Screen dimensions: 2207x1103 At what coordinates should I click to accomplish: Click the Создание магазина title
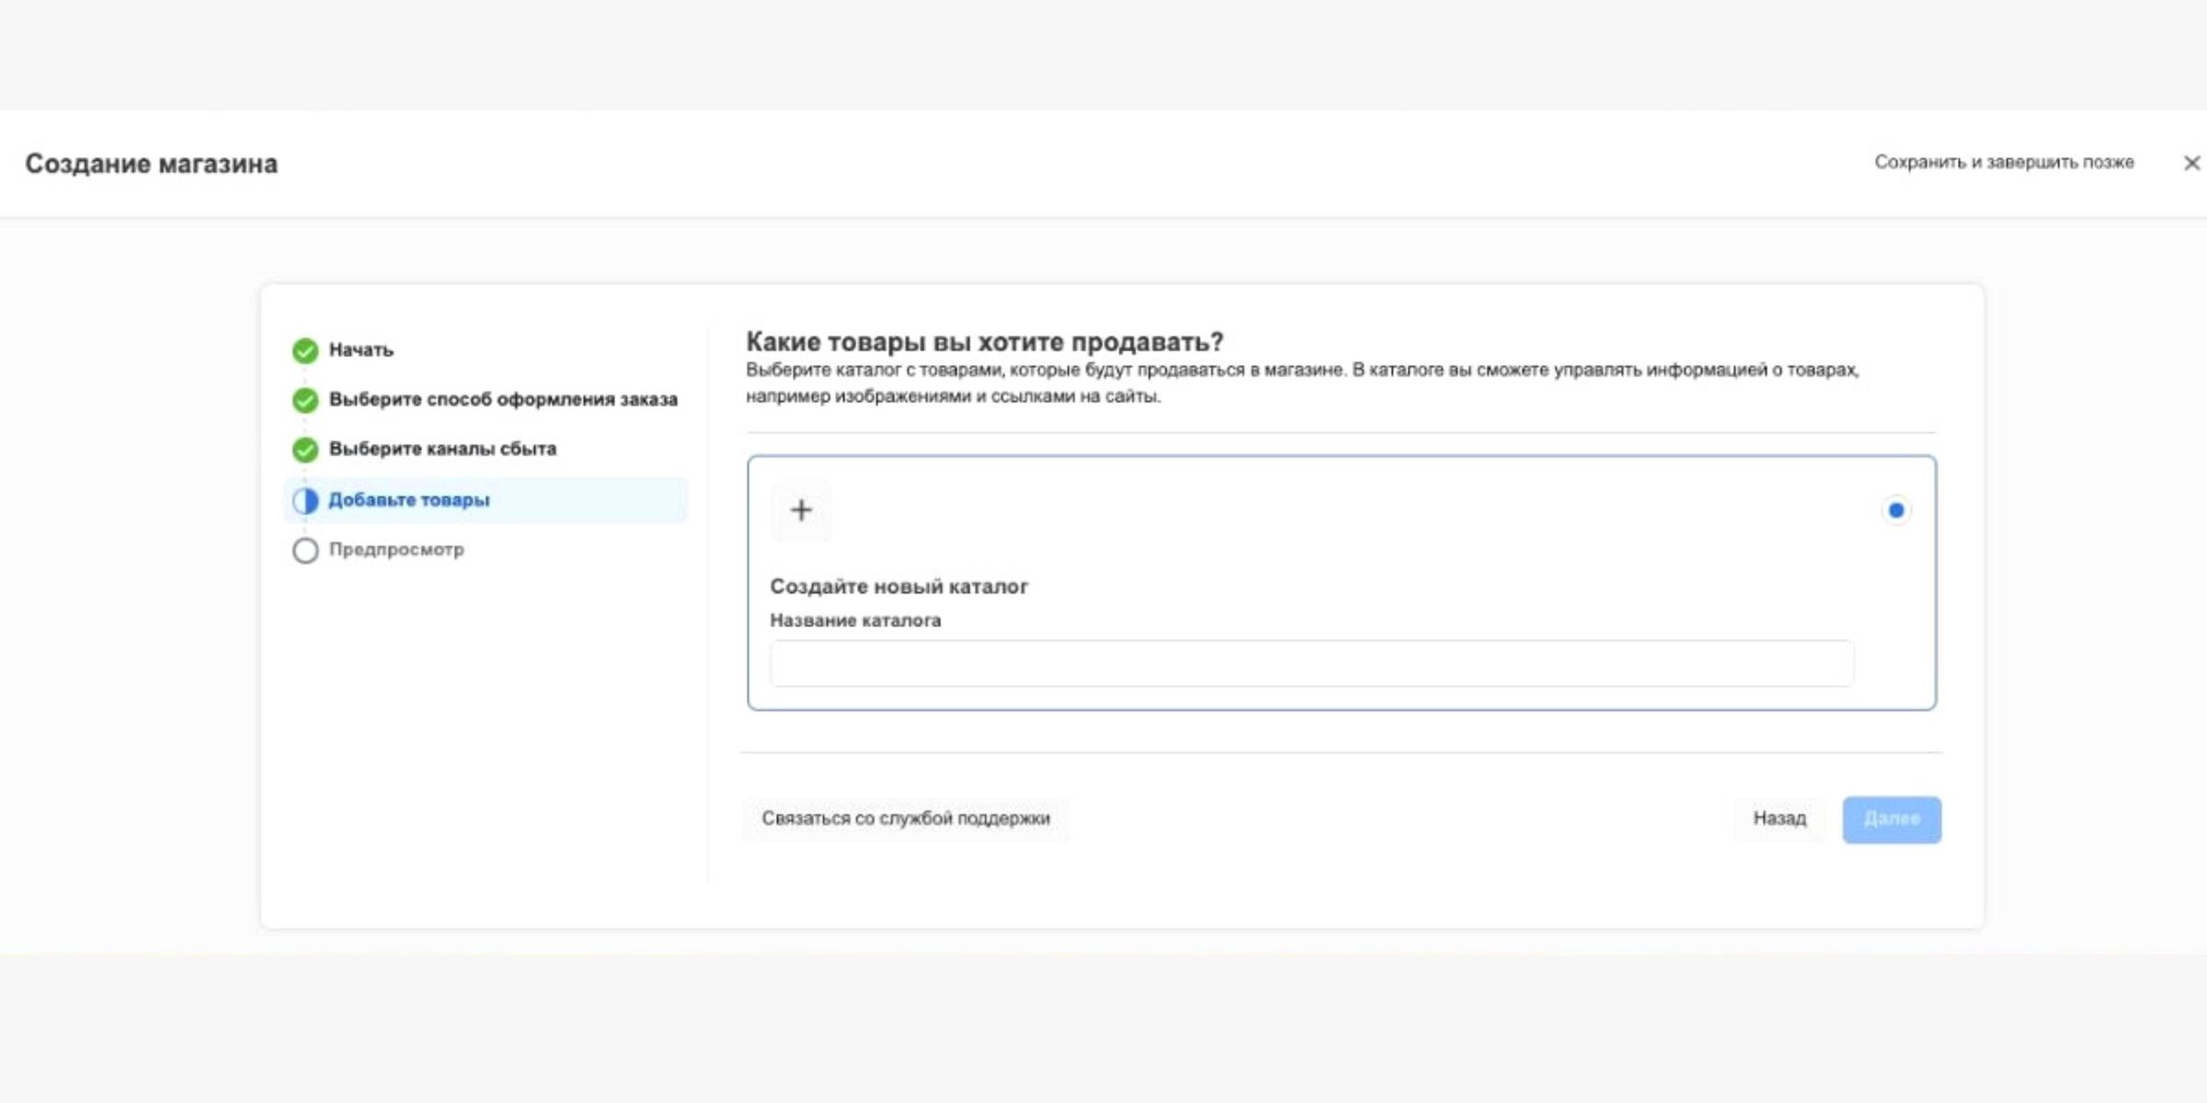click(x=152, y=164)
